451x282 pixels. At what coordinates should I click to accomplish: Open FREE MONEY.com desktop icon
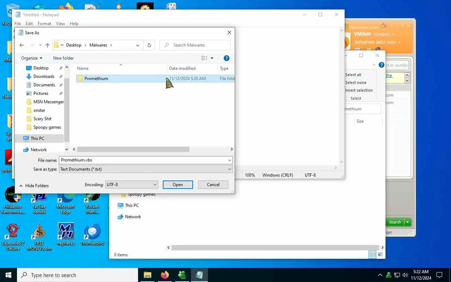tap(39, 237)
